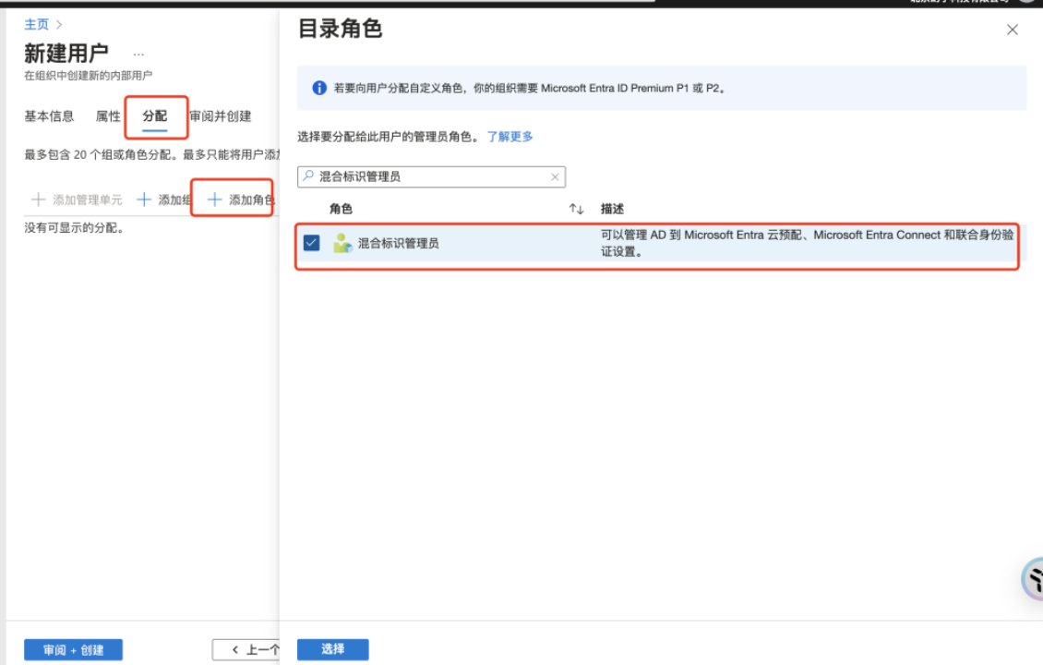Open the 分配 tab

155,116
